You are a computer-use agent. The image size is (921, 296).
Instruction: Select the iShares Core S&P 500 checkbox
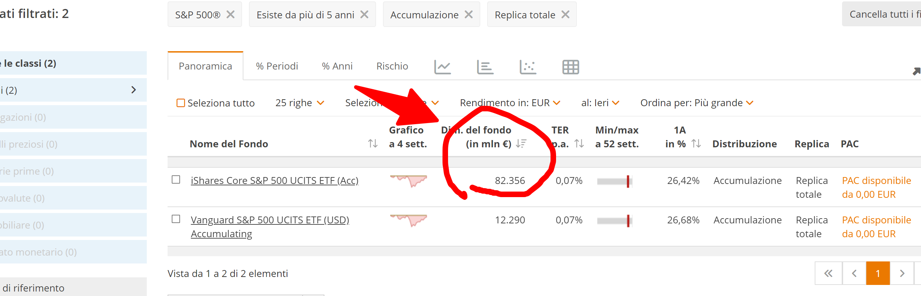176,179
